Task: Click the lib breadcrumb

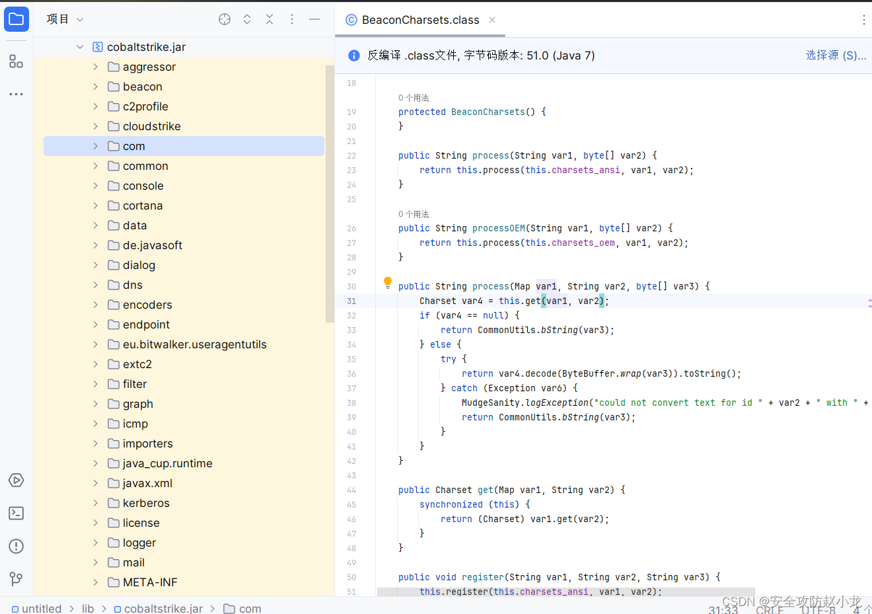Action: click(x=88, y=608)
